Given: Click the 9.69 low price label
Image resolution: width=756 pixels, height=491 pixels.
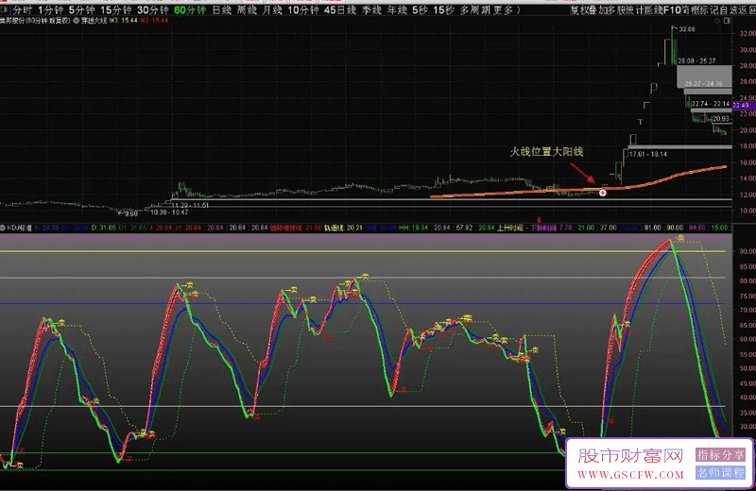Looking at the screenshot, I should 130,213.
